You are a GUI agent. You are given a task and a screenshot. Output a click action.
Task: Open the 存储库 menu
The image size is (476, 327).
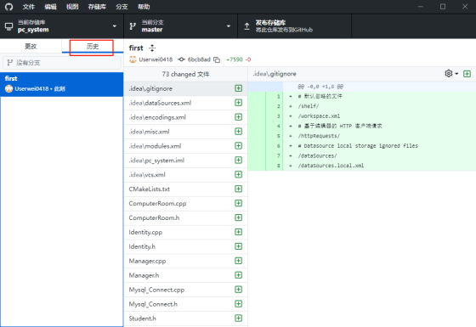(97, 7)
